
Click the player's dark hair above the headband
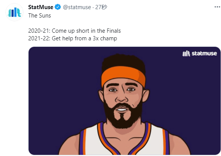coord(123,61)
